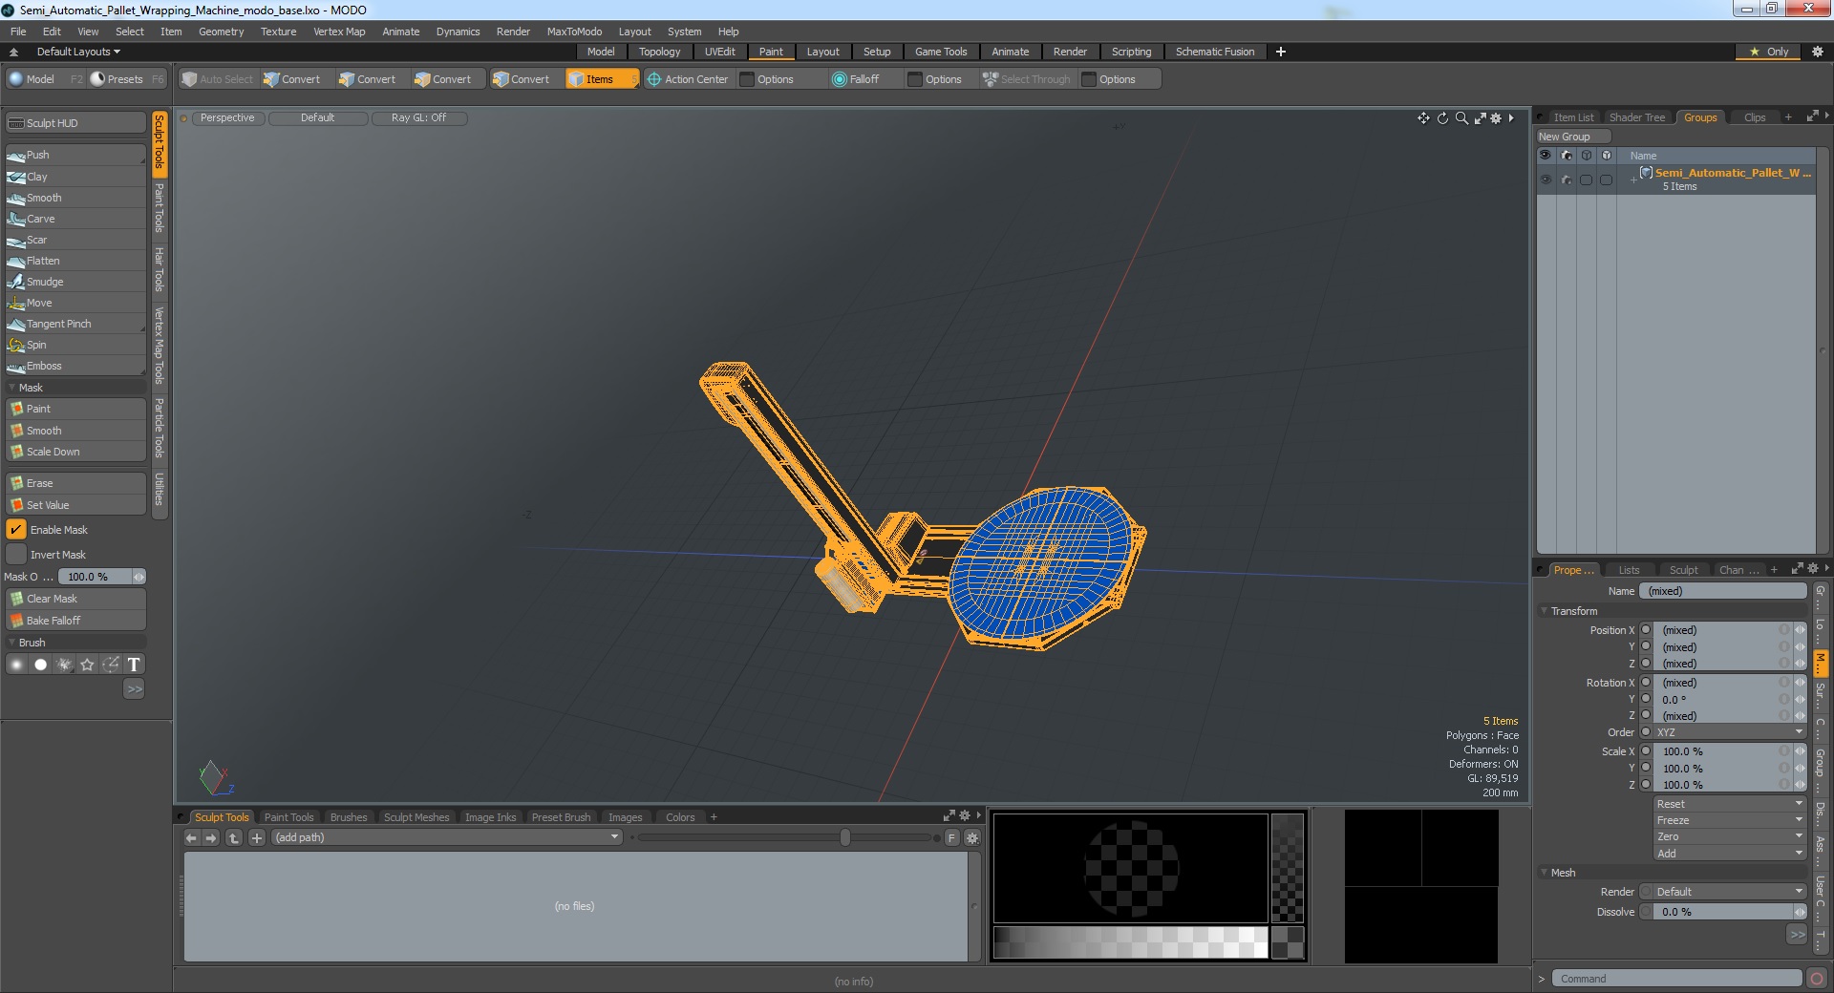The height and width of the screenshot is (993, 1834).
Task: Click the Clear Mask button
Action: point(75,599)
